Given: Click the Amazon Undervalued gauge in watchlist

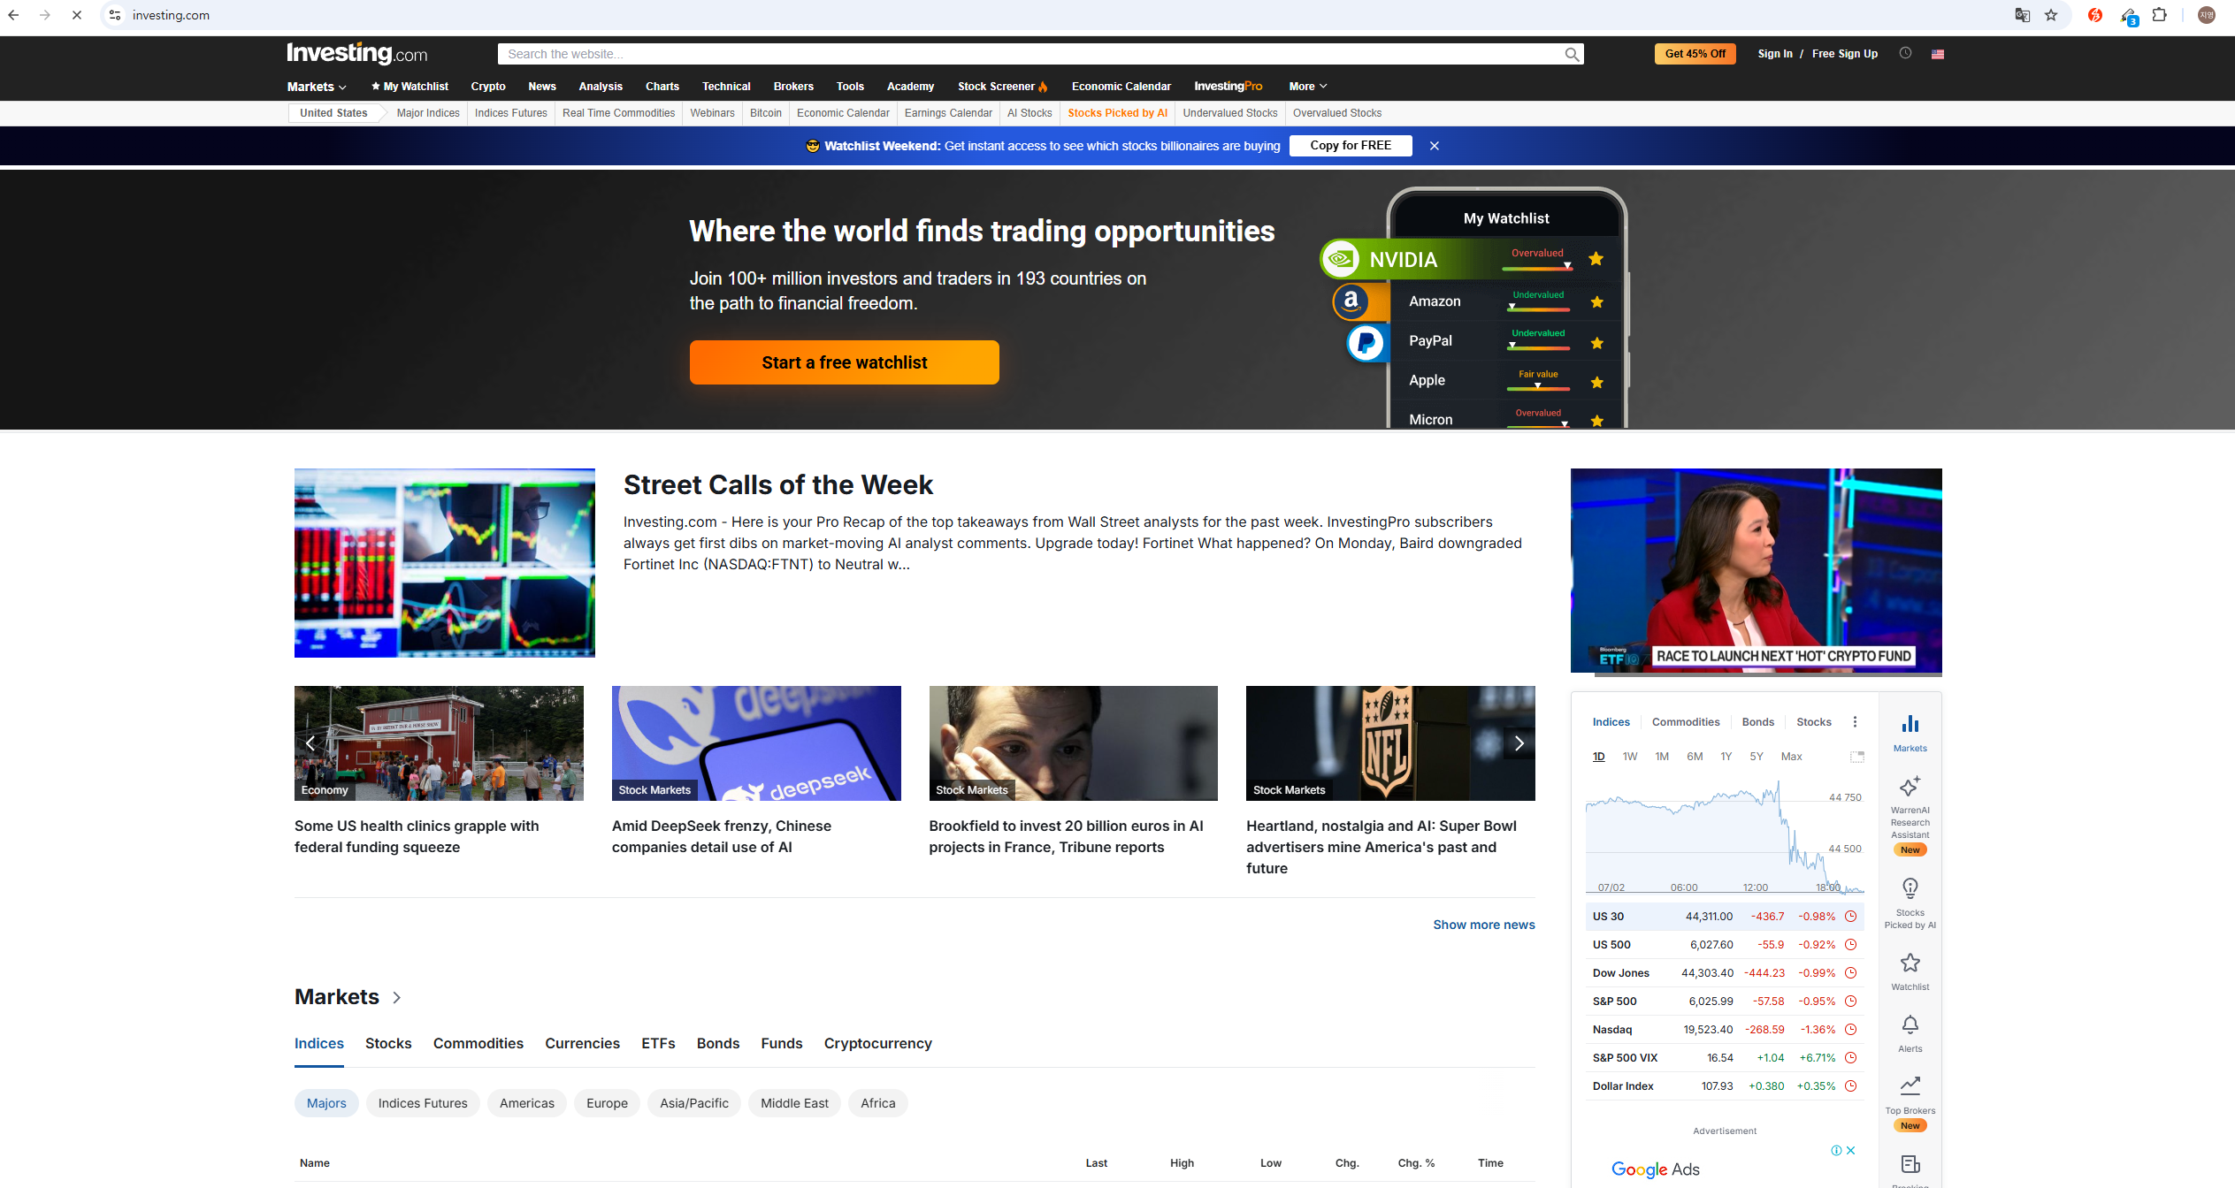Looking at the screenshot, I should pos(1539,301).
